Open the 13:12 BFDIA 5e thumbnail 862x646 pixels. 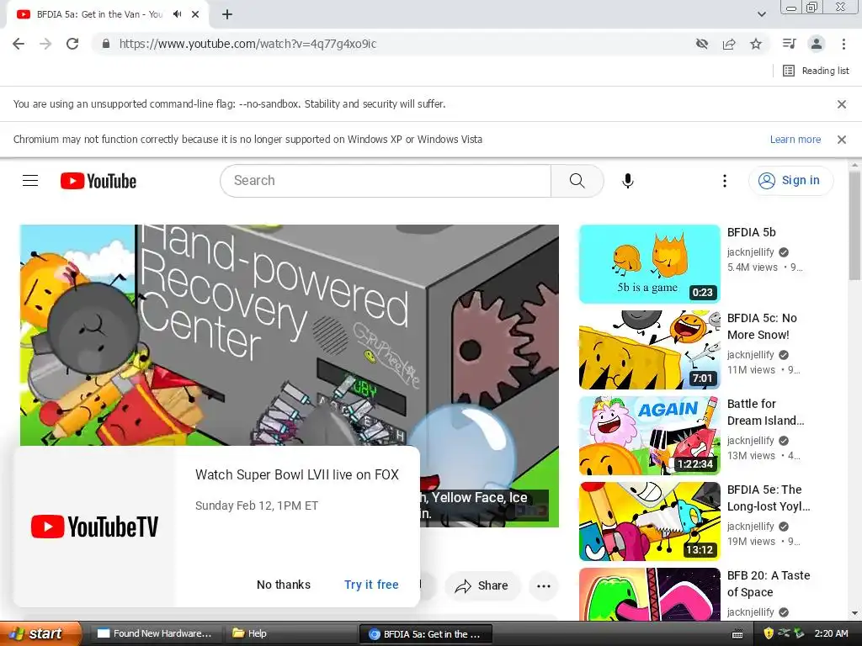tap(649, 522)
